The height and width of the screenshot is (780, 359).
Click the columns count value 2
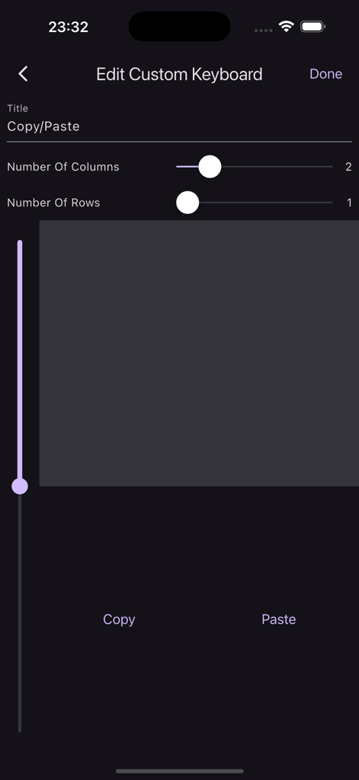coord(348,167)
